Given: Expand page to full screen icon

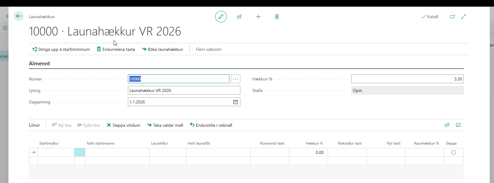Looking at the screenshot, I should click(x=463, y=17).
